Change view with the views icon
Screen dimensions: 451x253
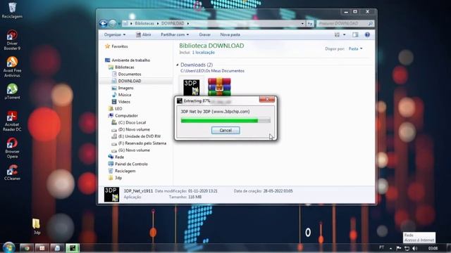pyautogui.click(x=337, y=34)
